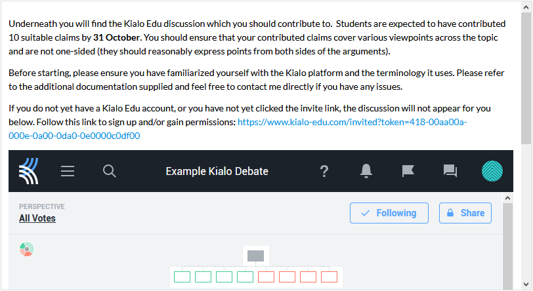Click the sunburst view icon
533x291 pixels.
[x=26, y=249]
